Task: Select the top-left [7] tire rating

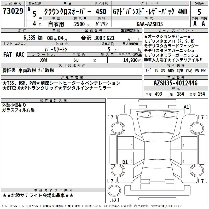Action: pos(112,117)
